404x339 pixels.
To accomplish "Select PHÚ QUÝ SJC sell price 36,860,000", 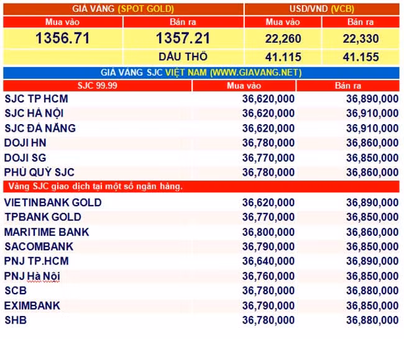I will click(x=372, y=173).
